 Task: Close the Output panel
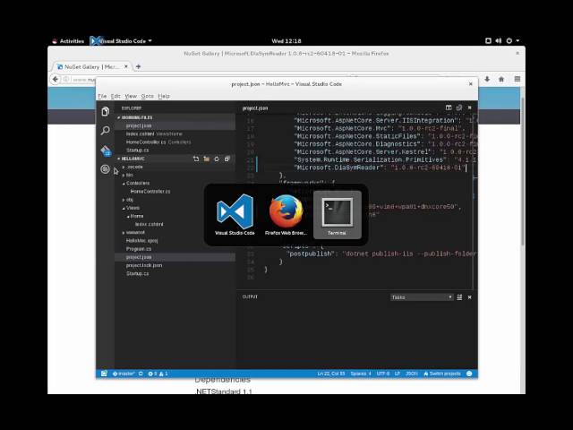[x=469, y=297]
